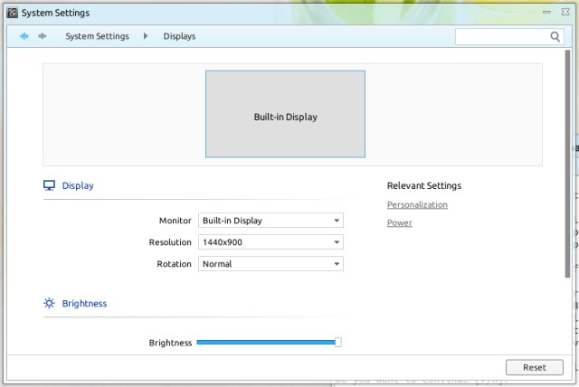The width and height of the screenshot is (579, 387).
Task: Select Displays in the breadcrumb
Action: coord(179,36)
